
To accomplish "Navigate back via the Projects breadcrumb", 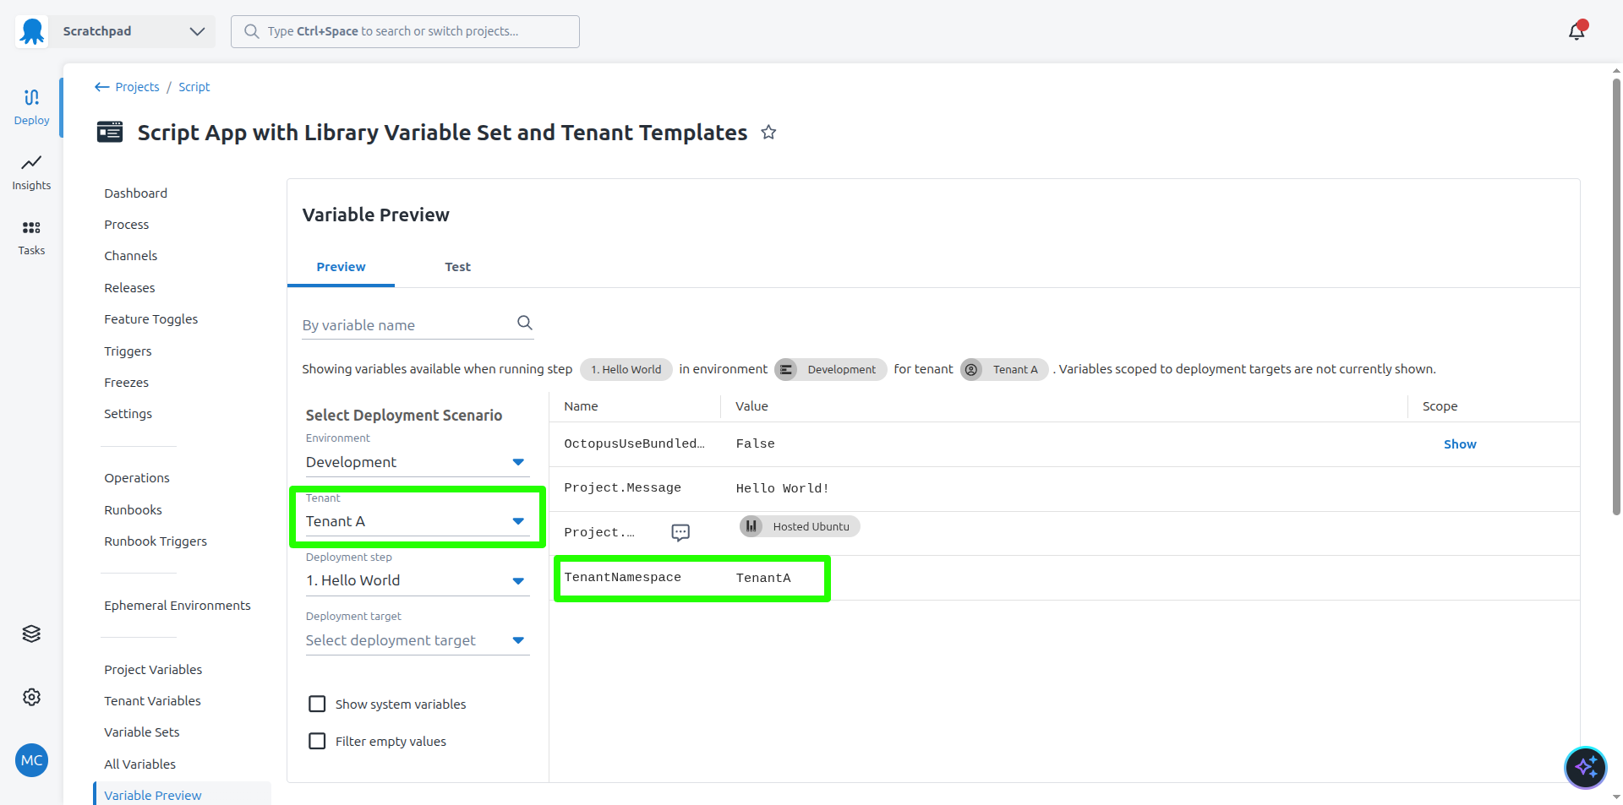I will coord(137,86).
